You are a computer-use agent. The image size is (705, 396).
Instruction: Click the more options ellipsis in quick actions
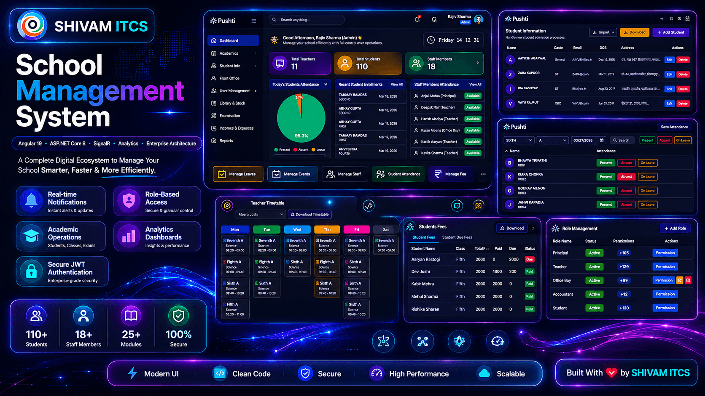point(483,174)
